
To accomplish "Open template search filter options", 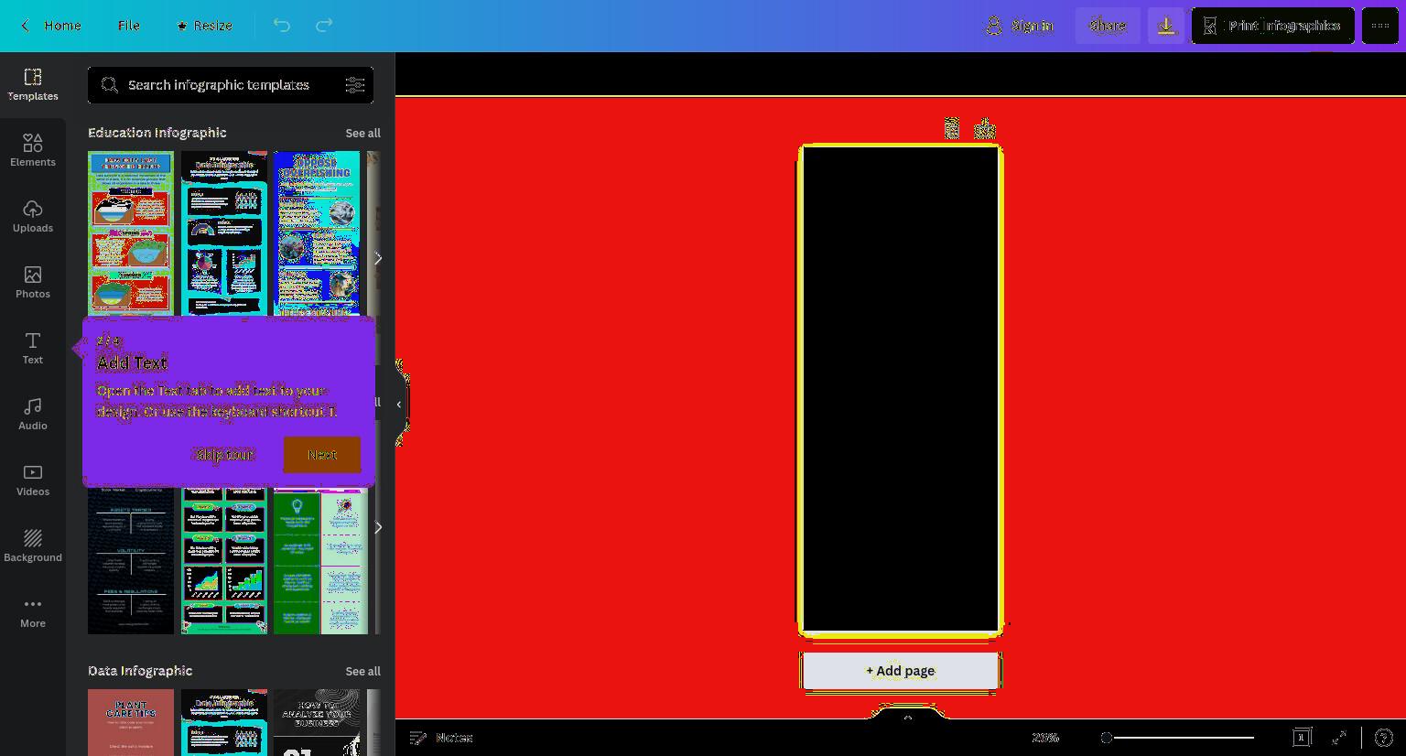I will [x=355, y=85].
